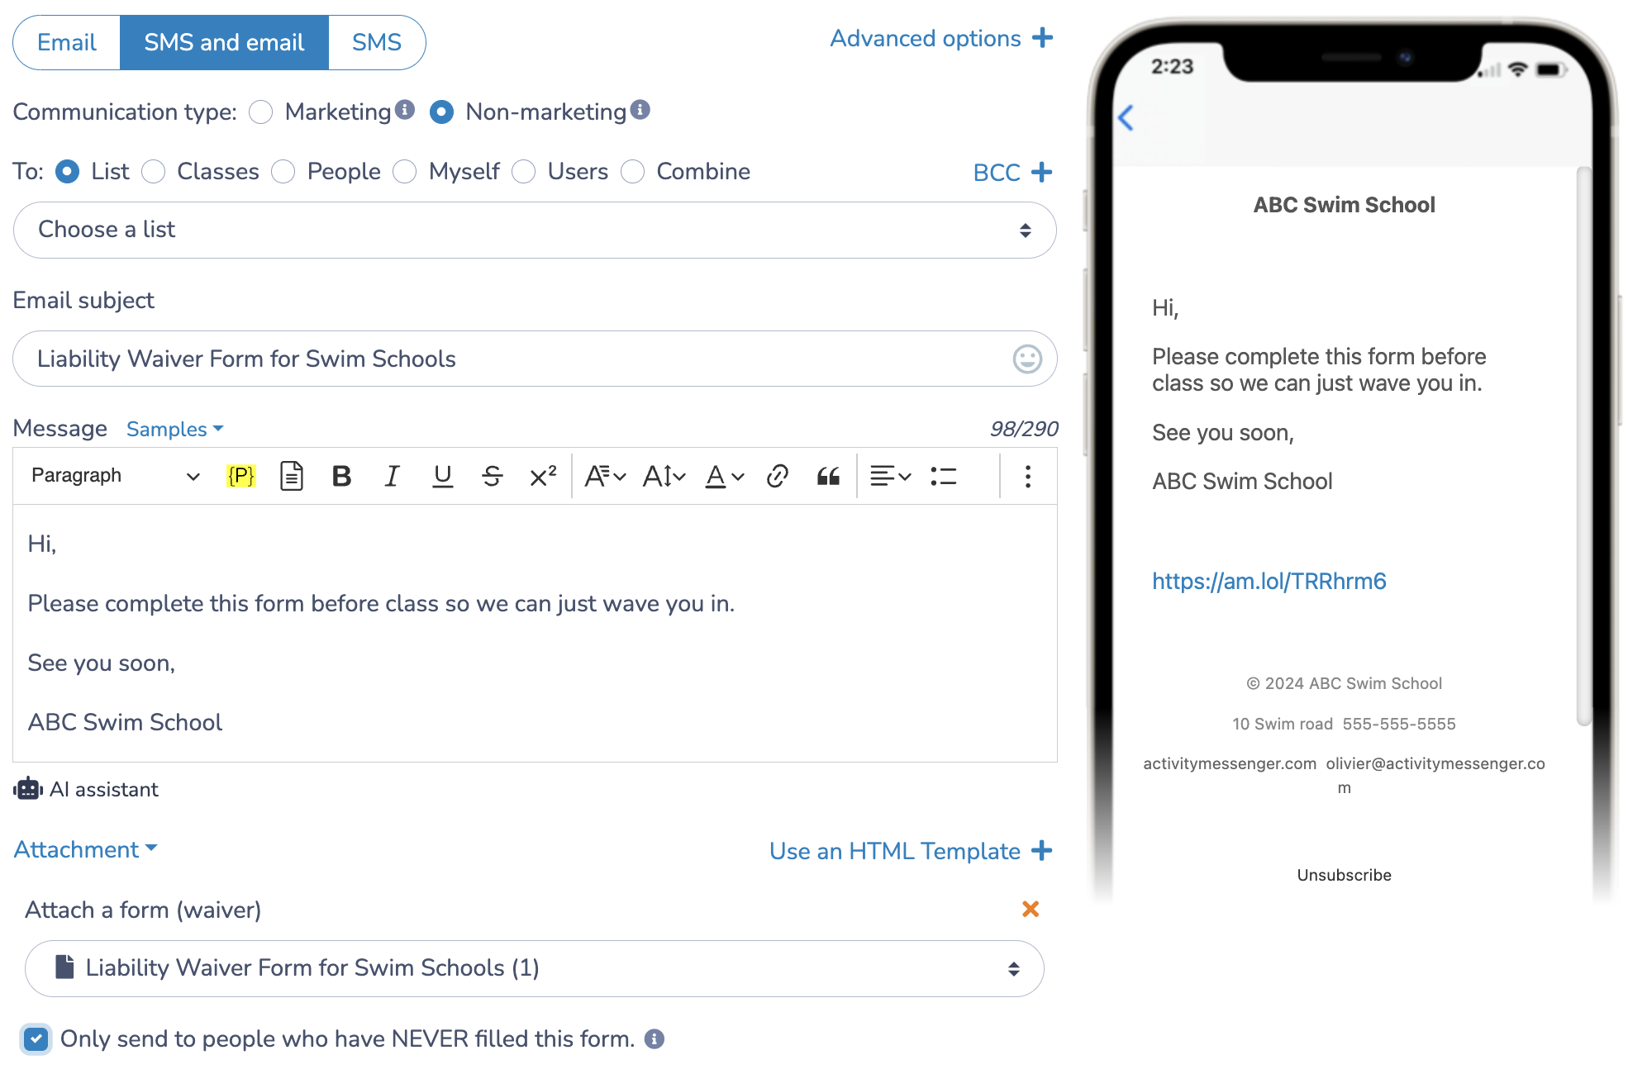Select the Classes recipient option
Screen dimensions: 1628x1074
pos(153,171)
